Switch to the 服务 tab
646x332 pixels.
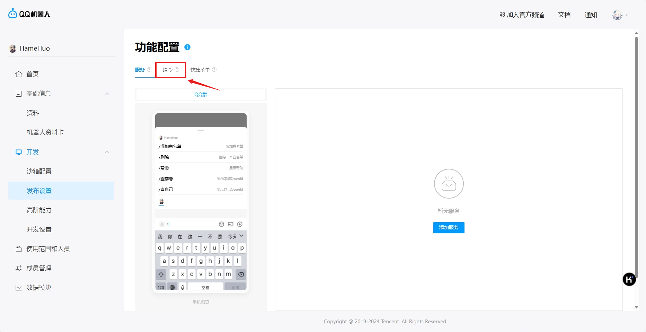point(140,70)
